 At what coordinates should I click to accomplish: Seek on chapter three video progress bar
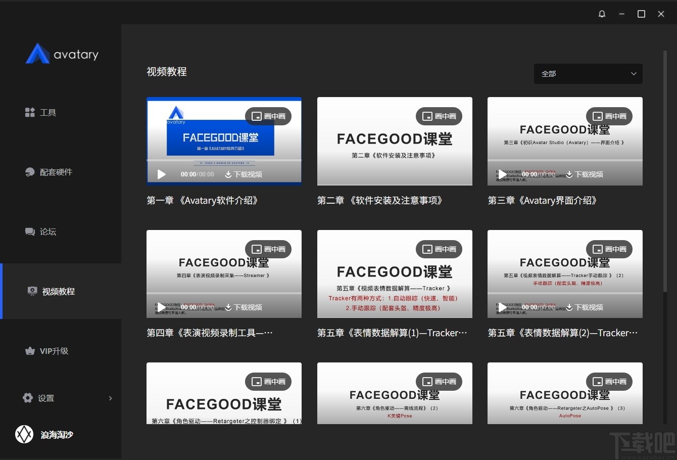pos(565,160)
